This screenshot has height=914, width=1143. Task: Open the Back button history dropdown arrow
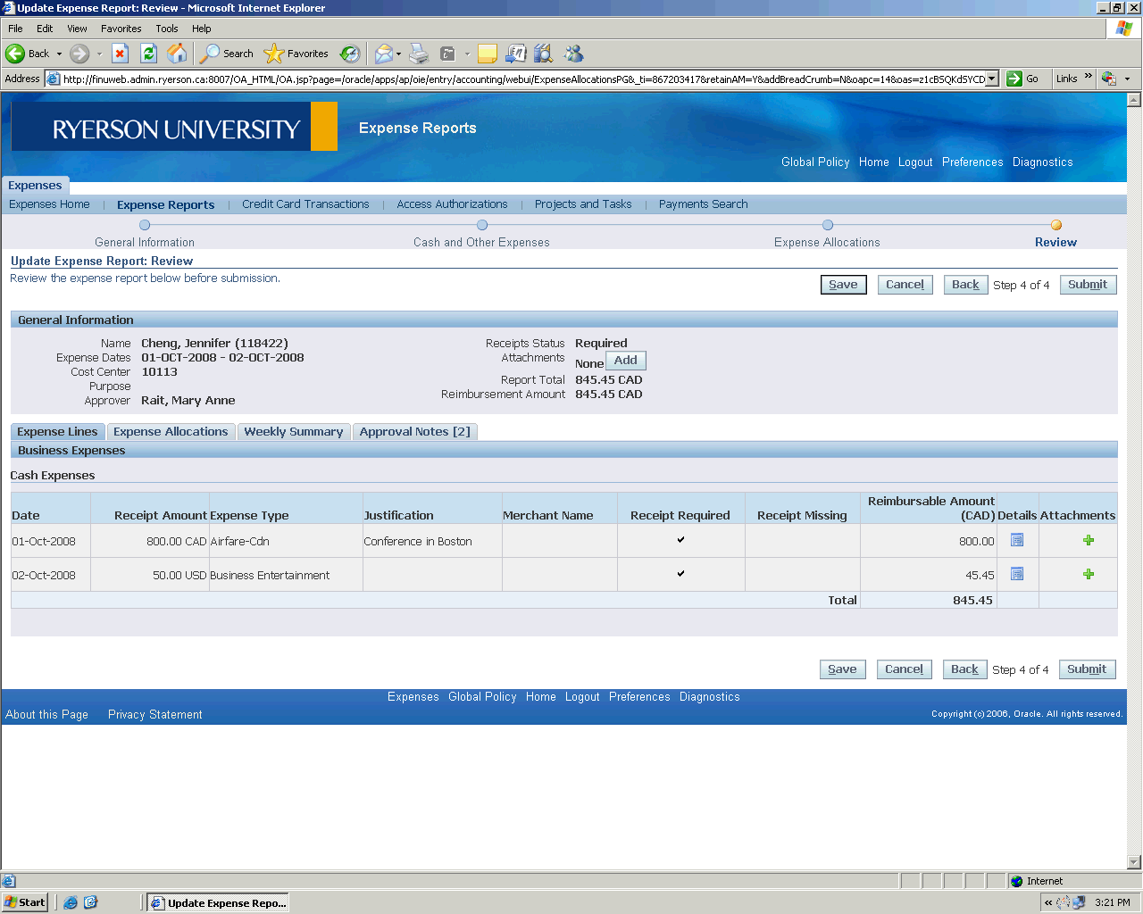coord(59,54)
